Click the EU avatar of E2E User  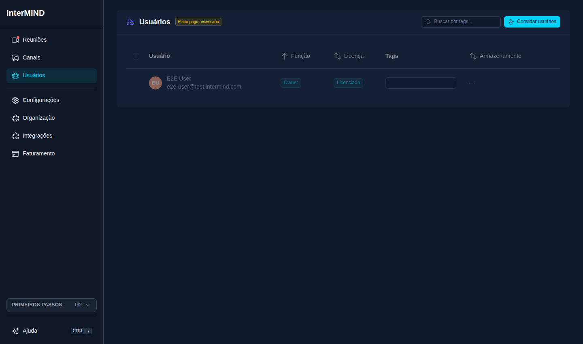tap(155, 83)
